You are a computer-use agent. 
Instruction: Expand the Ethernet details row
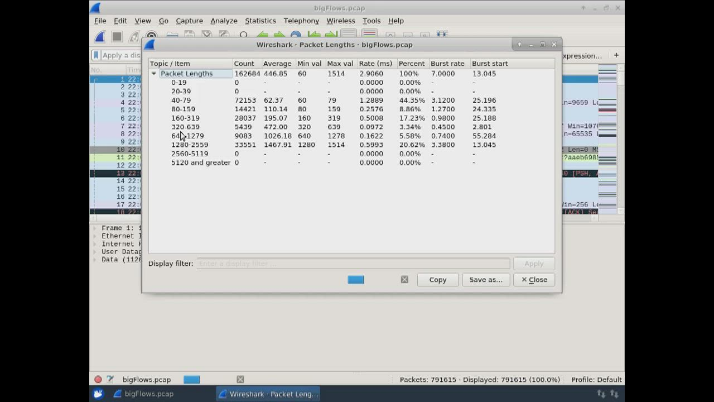pos(95,236)
